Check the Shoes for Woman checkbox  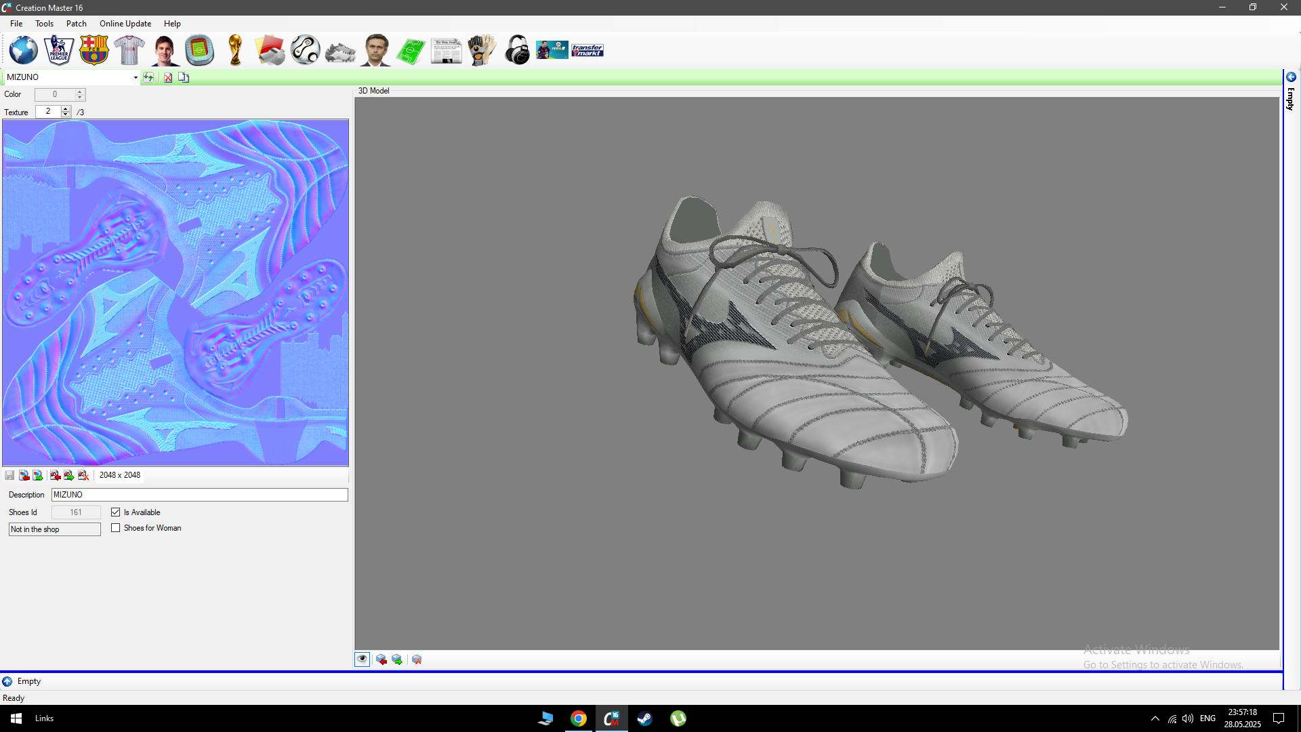click(116, 528)
